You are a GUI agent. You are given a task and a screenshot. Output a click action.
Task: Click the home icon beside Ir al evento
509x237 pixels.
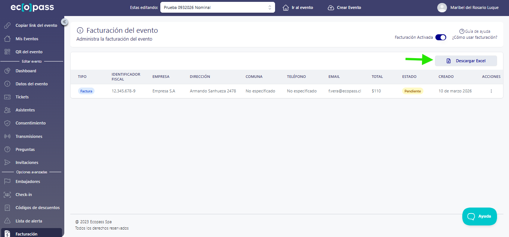pos(286,7)
